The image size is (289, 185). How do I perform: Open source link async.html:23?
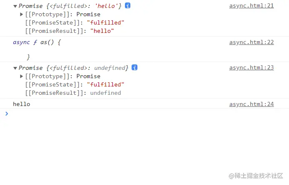coord(252,68)
